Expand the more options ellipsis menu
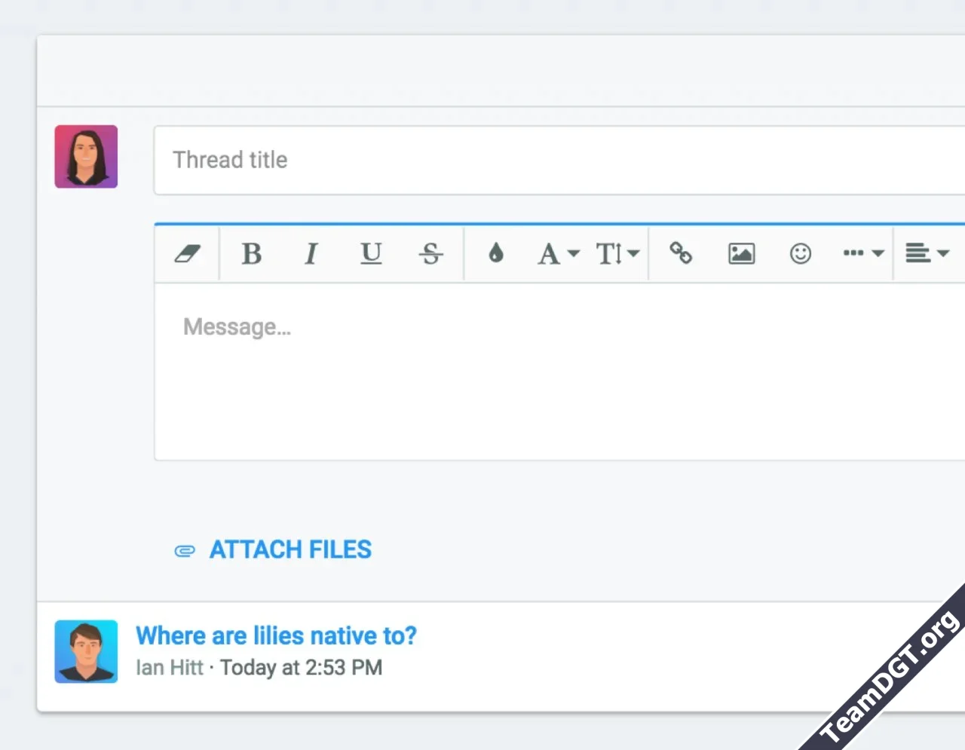The width and height of the screenshot is (965, 750). pos(862,254)
